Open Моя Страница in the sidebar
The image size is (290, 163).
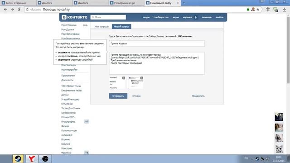[x=69, y=25]
